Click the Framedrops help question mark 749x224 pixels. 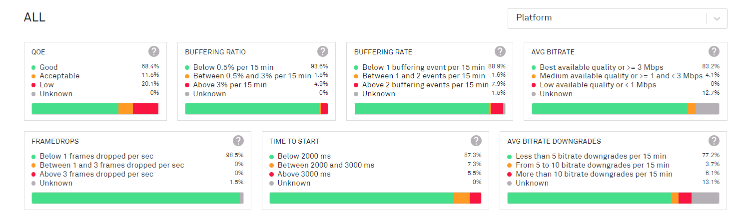pyautogui.click(x=238, y=141)
